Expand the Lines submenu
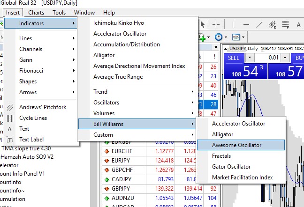 (x=41, y=38)
